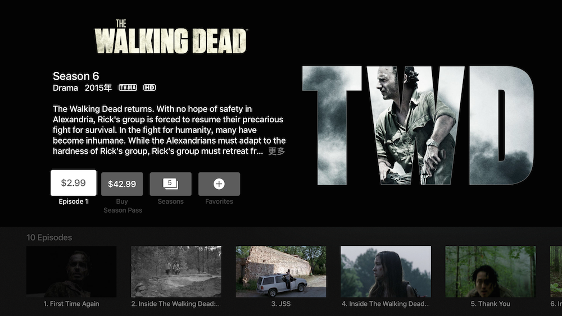This screenshot has height=316, width=562.
Task: Open episode 3 JSS thumbnail
Action: click(x=281, y=271)
